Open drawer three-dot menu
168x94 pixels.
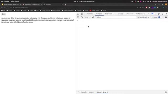pos(78,92)
